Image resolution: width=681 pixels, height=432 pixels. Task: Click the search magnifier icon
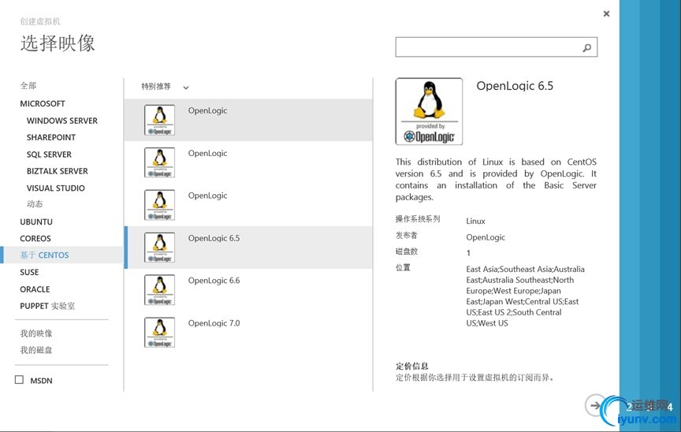(586, 48)
